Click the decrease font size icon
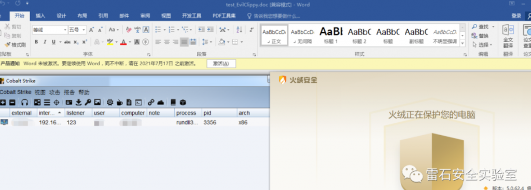This screenshot has height=190, width=531. tap(100, 30)
